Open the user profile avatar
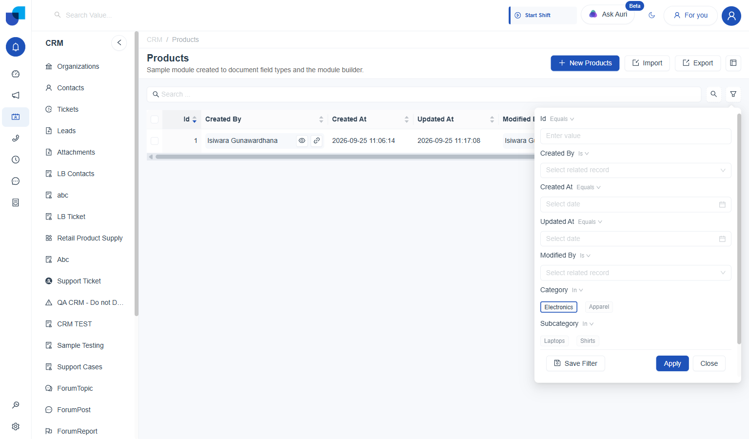749x439 pixels. pos(731,16)
